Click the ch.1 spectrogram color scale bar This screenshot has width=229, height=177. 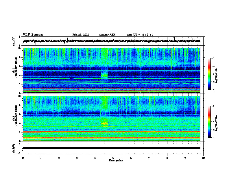pyautogui.click(x=209, y=74)
